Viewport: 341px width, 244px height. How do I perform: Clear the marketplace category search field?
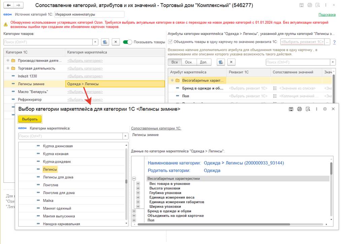126,136
